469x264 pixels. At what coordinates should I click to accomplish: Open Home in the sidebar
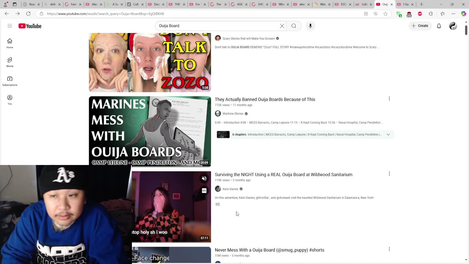[x=10, y=43]
